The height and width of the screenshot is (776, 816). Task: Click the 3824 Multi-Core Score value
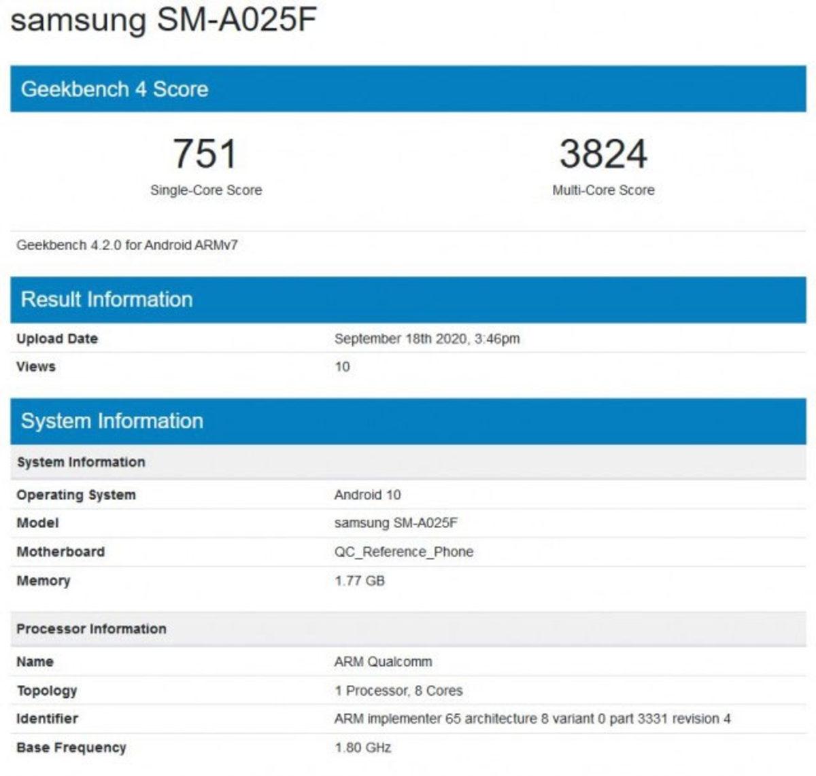[x=602, y=155]
